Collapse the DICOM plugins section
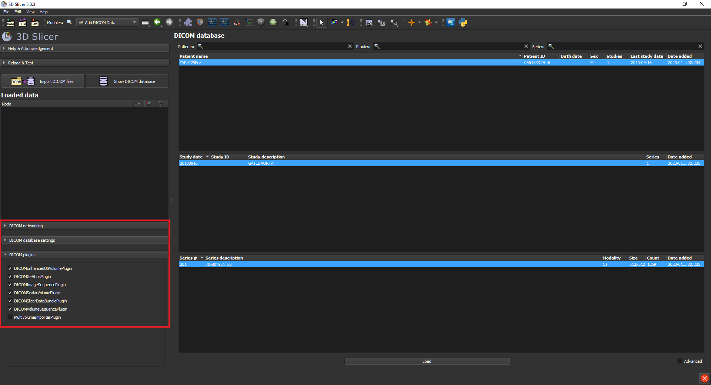The image size is (711, 385). pyautogui.click(x=85, y=255)
